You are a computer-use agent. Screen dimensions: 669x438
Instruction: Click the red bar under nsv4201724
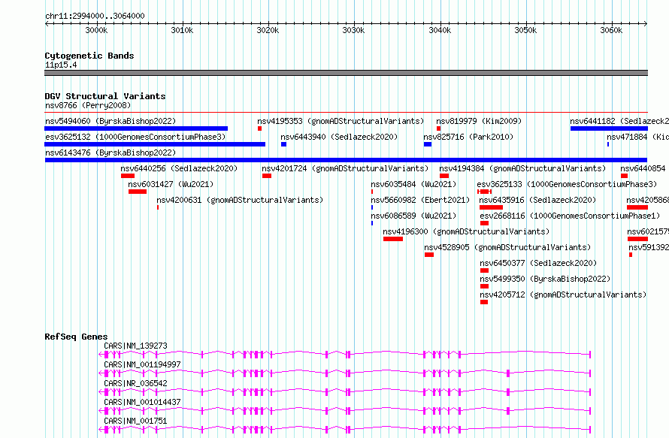[x=267, y=176]
